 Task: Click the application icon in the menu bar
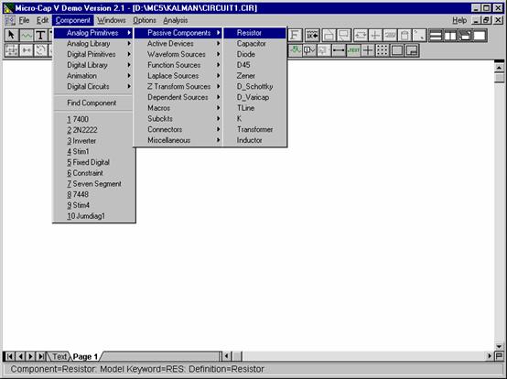tap(10, 20)
